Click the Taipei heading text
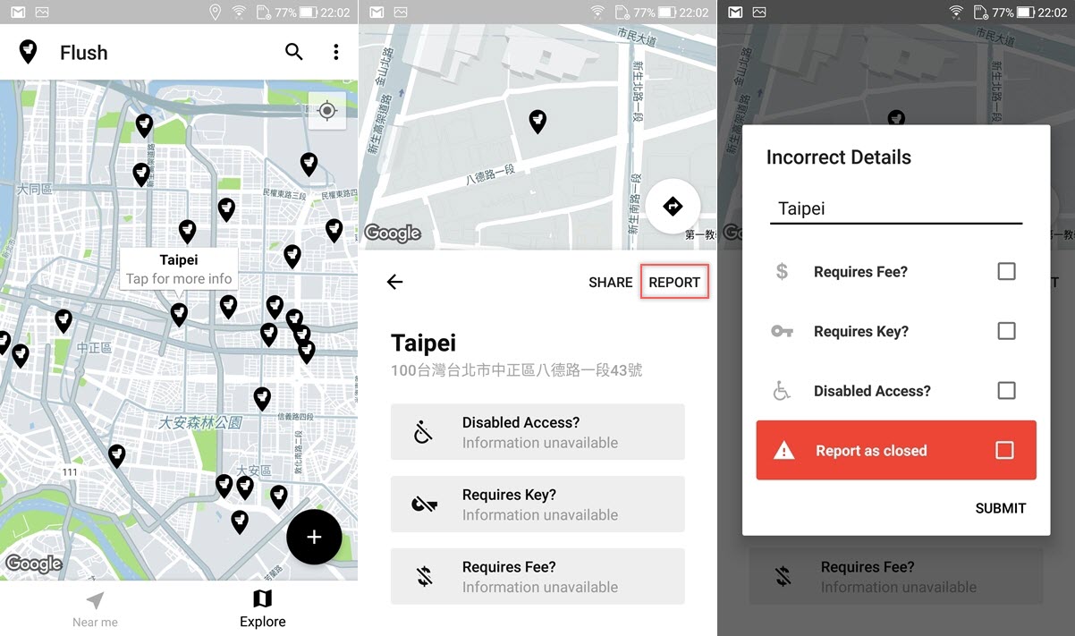The image size is (1075, 636). [x=424, y=343]
